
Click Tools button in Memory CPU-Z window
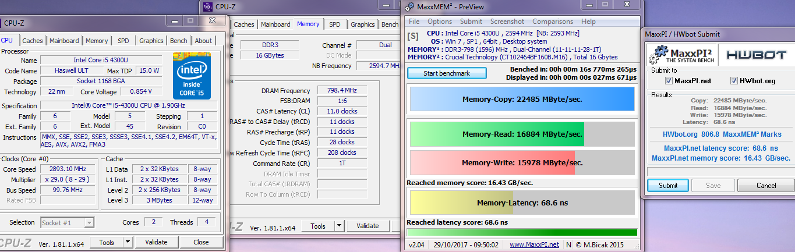pyautogui.click(x=319, y=226)
